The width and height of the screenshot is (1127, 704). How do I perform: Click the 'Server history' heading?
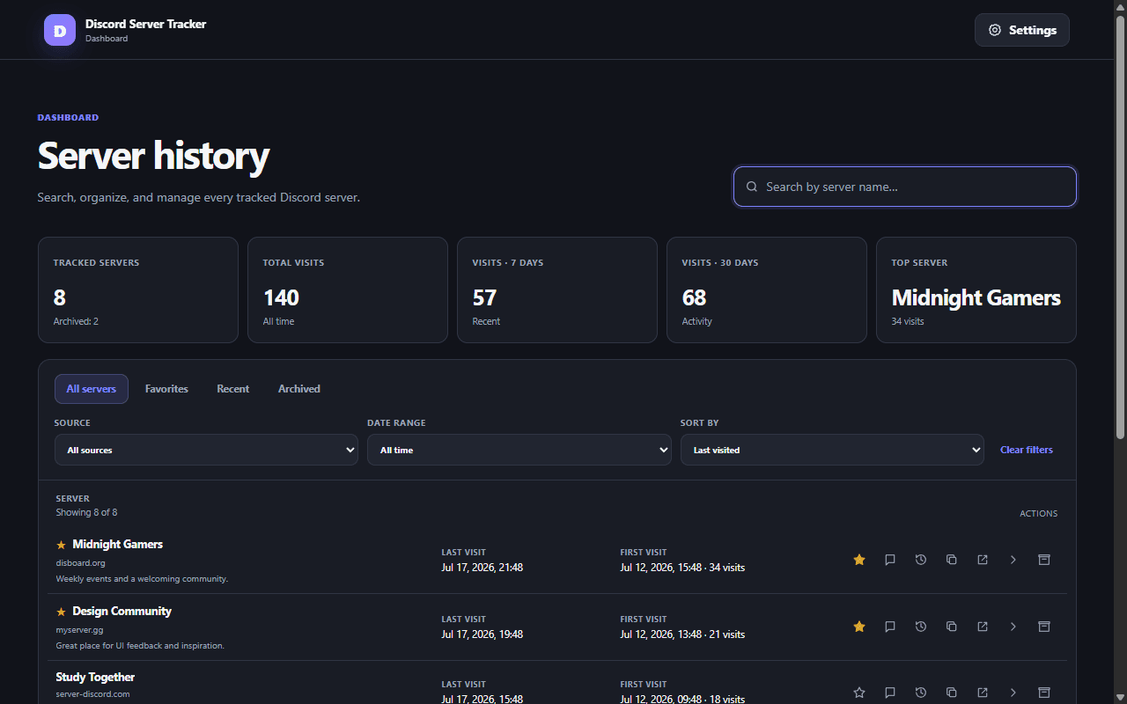153,156
